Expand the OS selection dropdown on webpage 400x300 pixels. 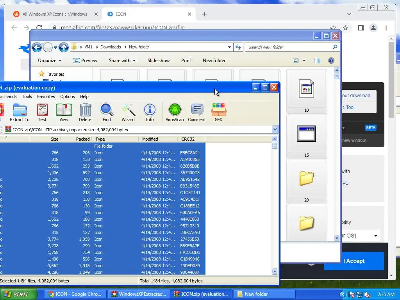[376, 236]
